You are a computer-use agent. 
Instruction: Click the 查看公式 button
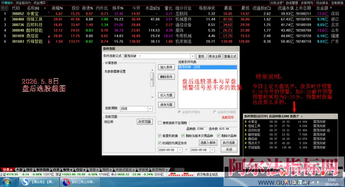coord(230,56)
